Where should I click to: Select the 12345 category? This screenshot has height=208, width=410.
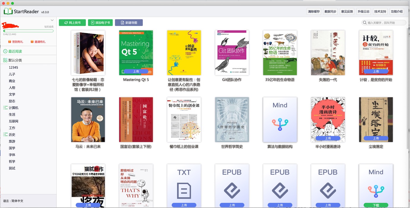click(x=13, y=67)
